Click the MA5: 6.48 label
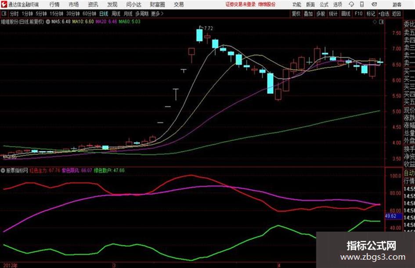Screen dimensions: 415x268 click(x=61, y=22)
